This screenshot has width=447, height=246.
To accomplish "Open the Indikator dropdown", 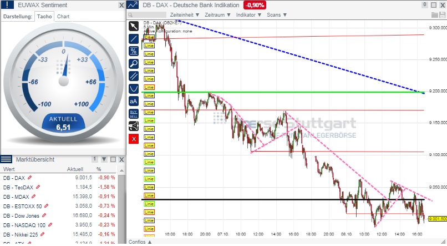I will 248,15.
